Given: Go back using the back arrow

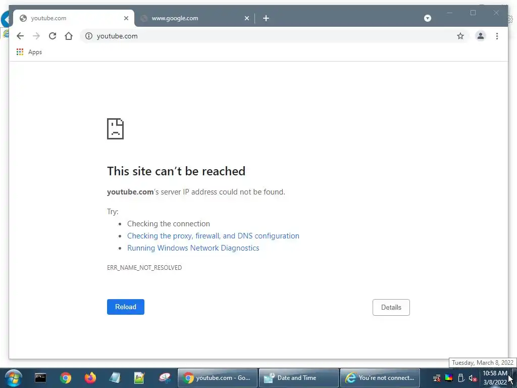Looking at the screenshot, I should [20, 36].
